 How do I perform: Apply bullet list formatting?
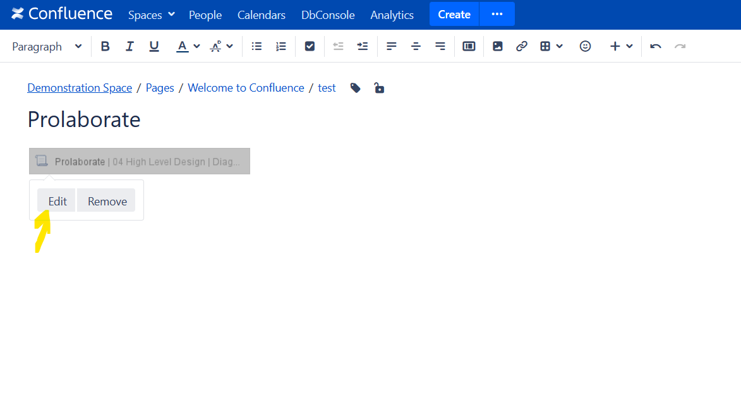(x=256, y=46)
